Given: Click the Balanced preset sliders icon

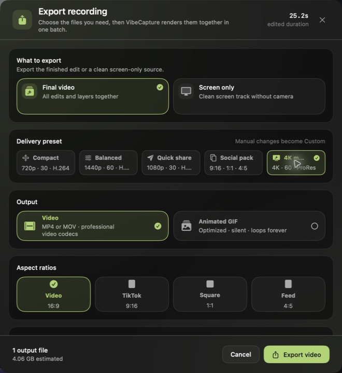Looking at the screenshot, I should pos(88,157).
